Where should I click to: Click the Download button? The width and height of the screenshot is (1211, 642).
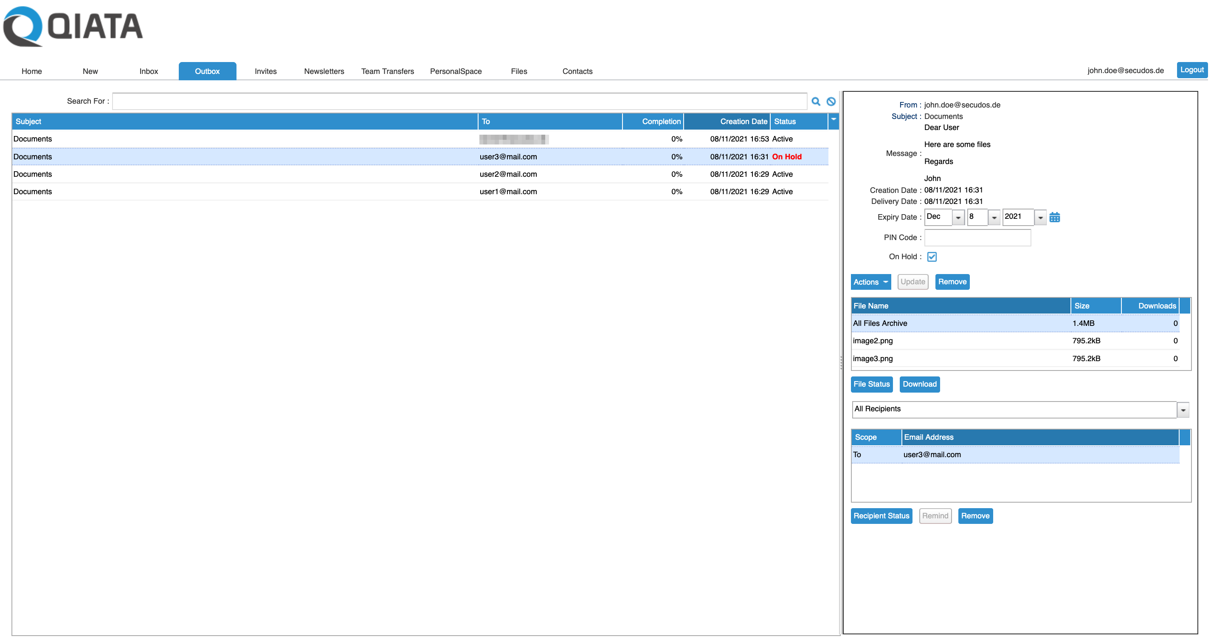919,384
